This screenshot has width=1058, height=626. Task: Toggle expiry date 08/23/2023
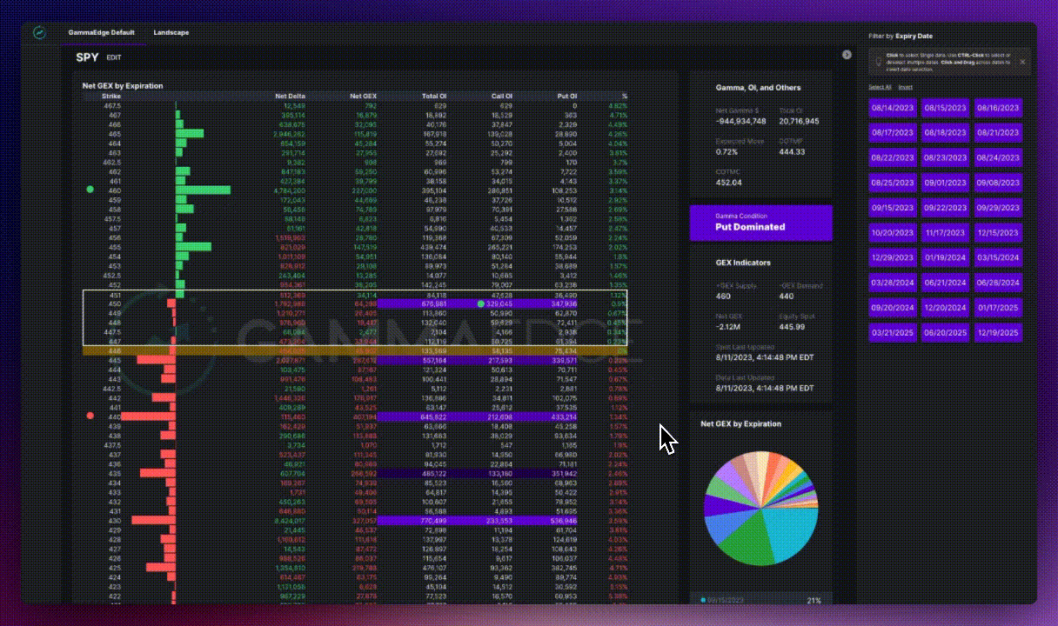point(945,158)
